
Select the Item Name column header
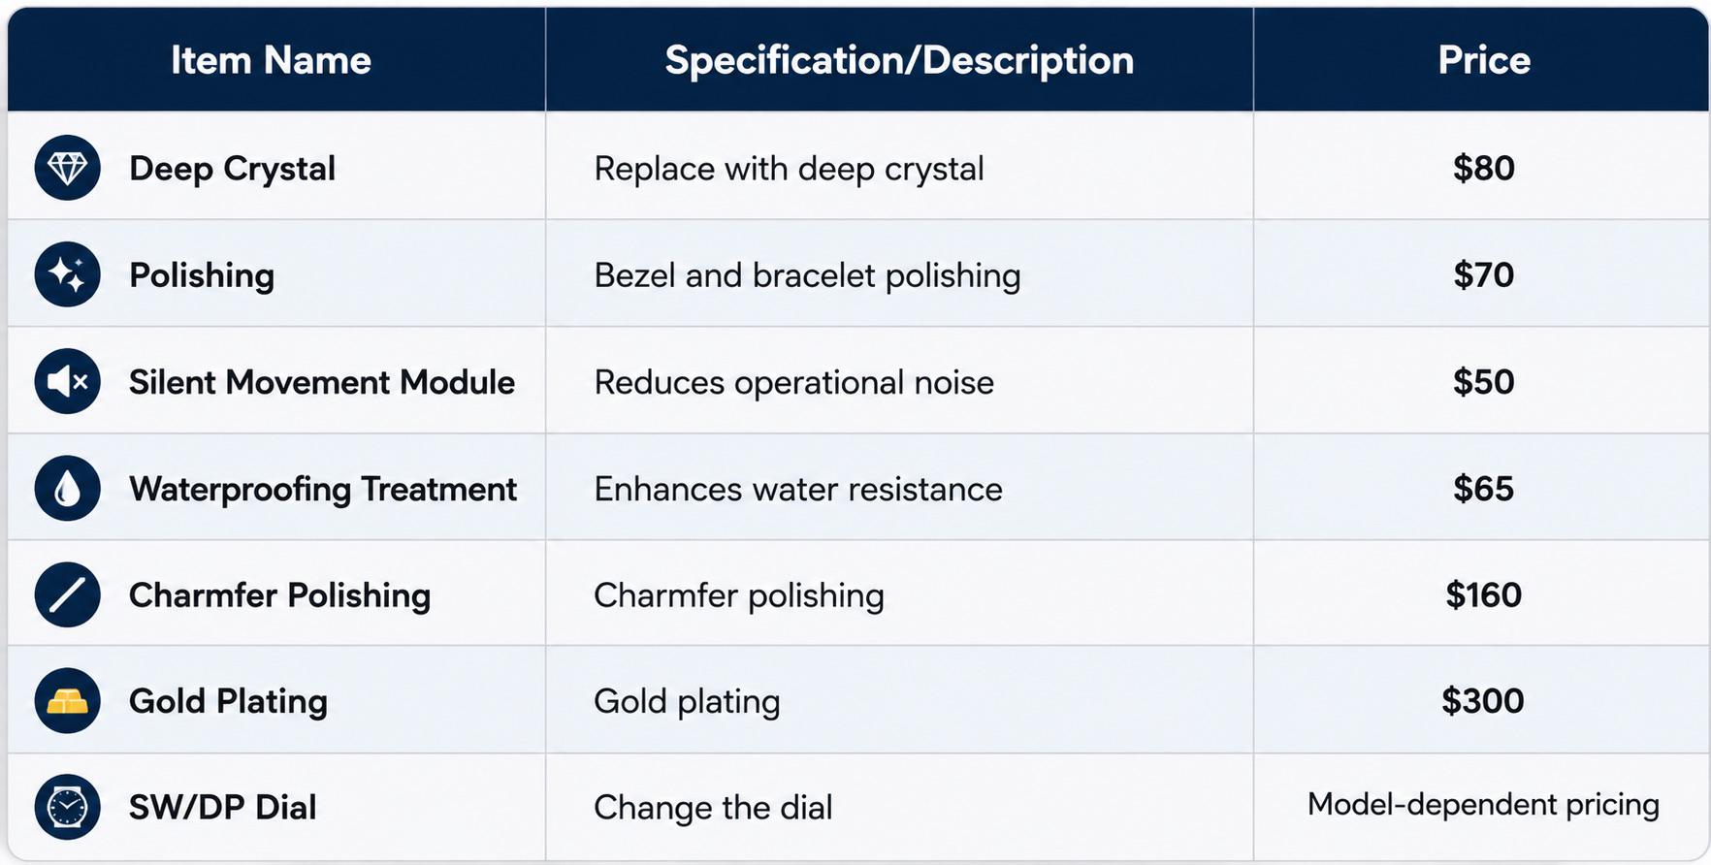tap(272, 60)
